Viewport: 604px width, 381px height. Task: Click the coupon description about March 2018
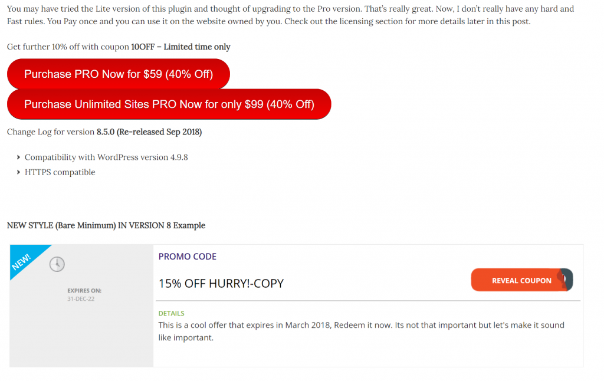point(362,331)
